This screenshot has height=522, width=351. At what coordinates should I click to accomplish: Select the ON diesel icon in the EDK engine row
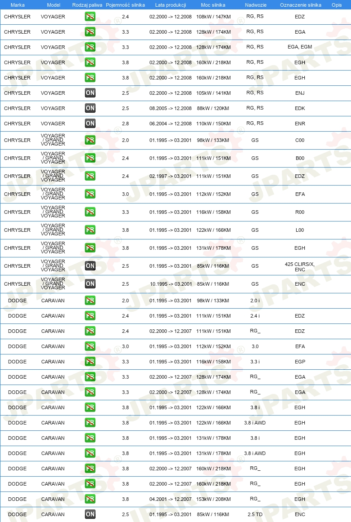click(90, 108)
